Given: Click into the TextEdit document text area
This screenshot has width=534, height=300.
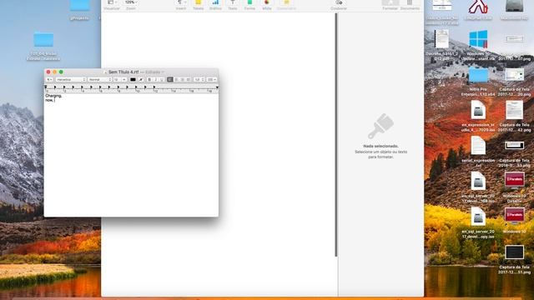Looking at the screenshot, I should pos(131,155).
